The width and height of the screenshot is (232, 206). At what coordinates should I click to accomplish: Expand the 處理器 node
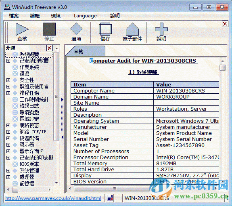[8, 177]
